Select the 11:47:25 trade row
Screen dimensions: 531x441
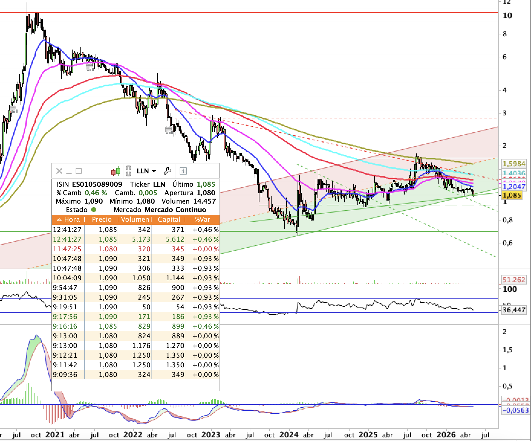point(136,249)
